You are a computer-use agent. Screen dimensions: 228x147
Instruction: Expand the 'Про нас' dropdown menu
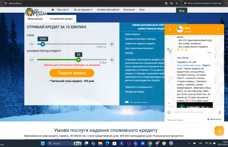click(63, 9)
